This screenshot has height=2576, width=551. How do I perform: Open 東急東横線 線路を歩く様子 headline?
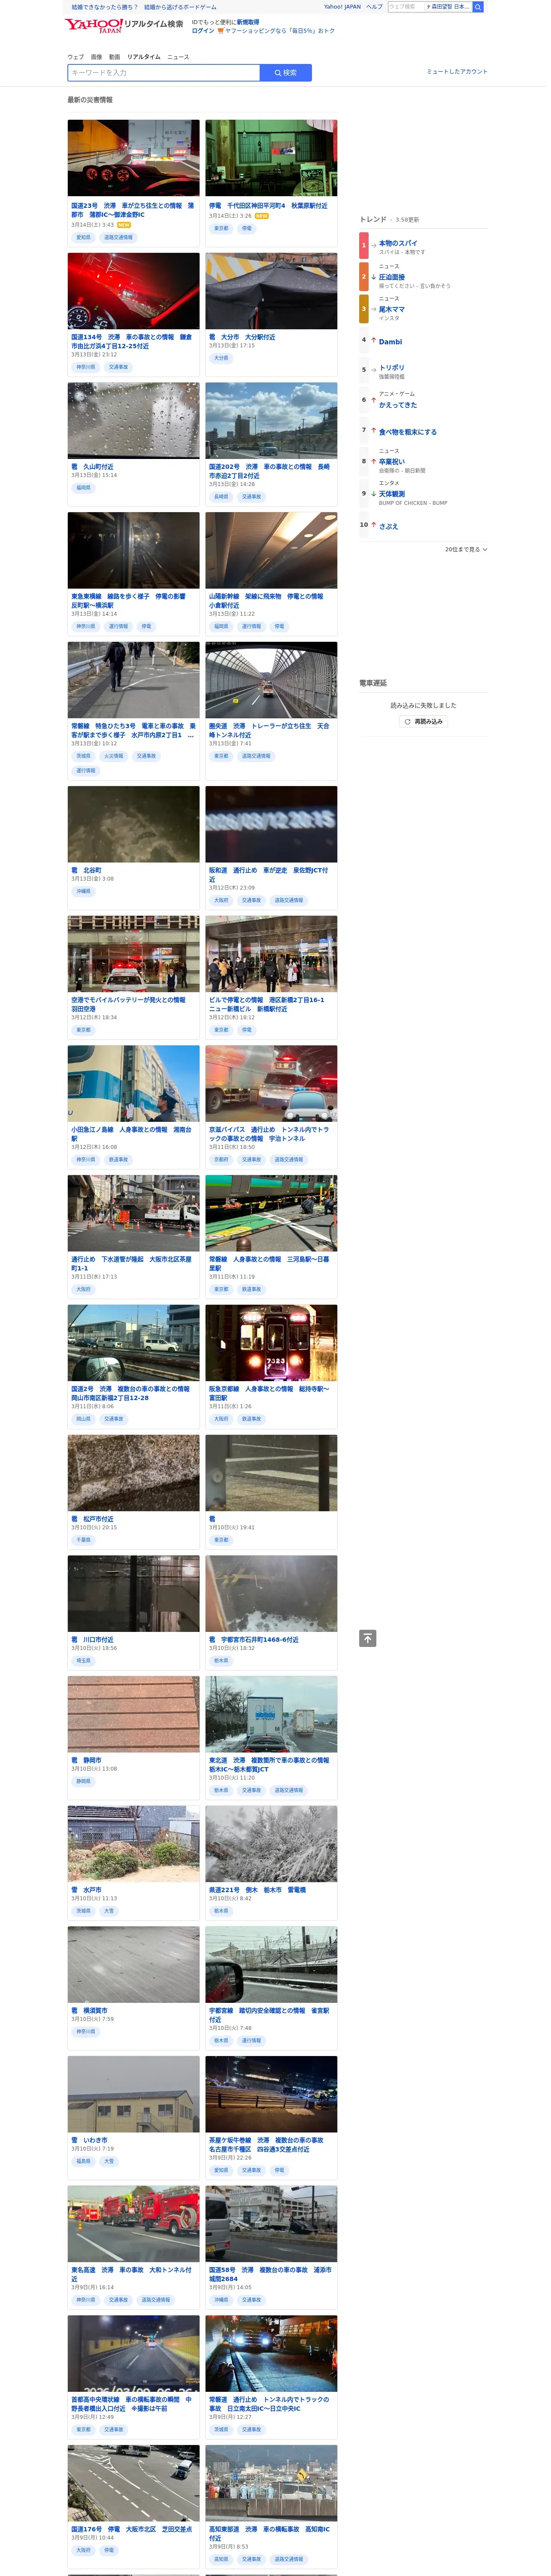coord(130,601)
